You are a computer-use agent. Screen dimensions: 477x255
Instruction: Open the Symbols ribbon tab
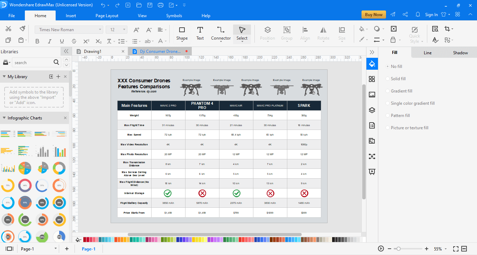pyautogui.click(x=174, y=15)
